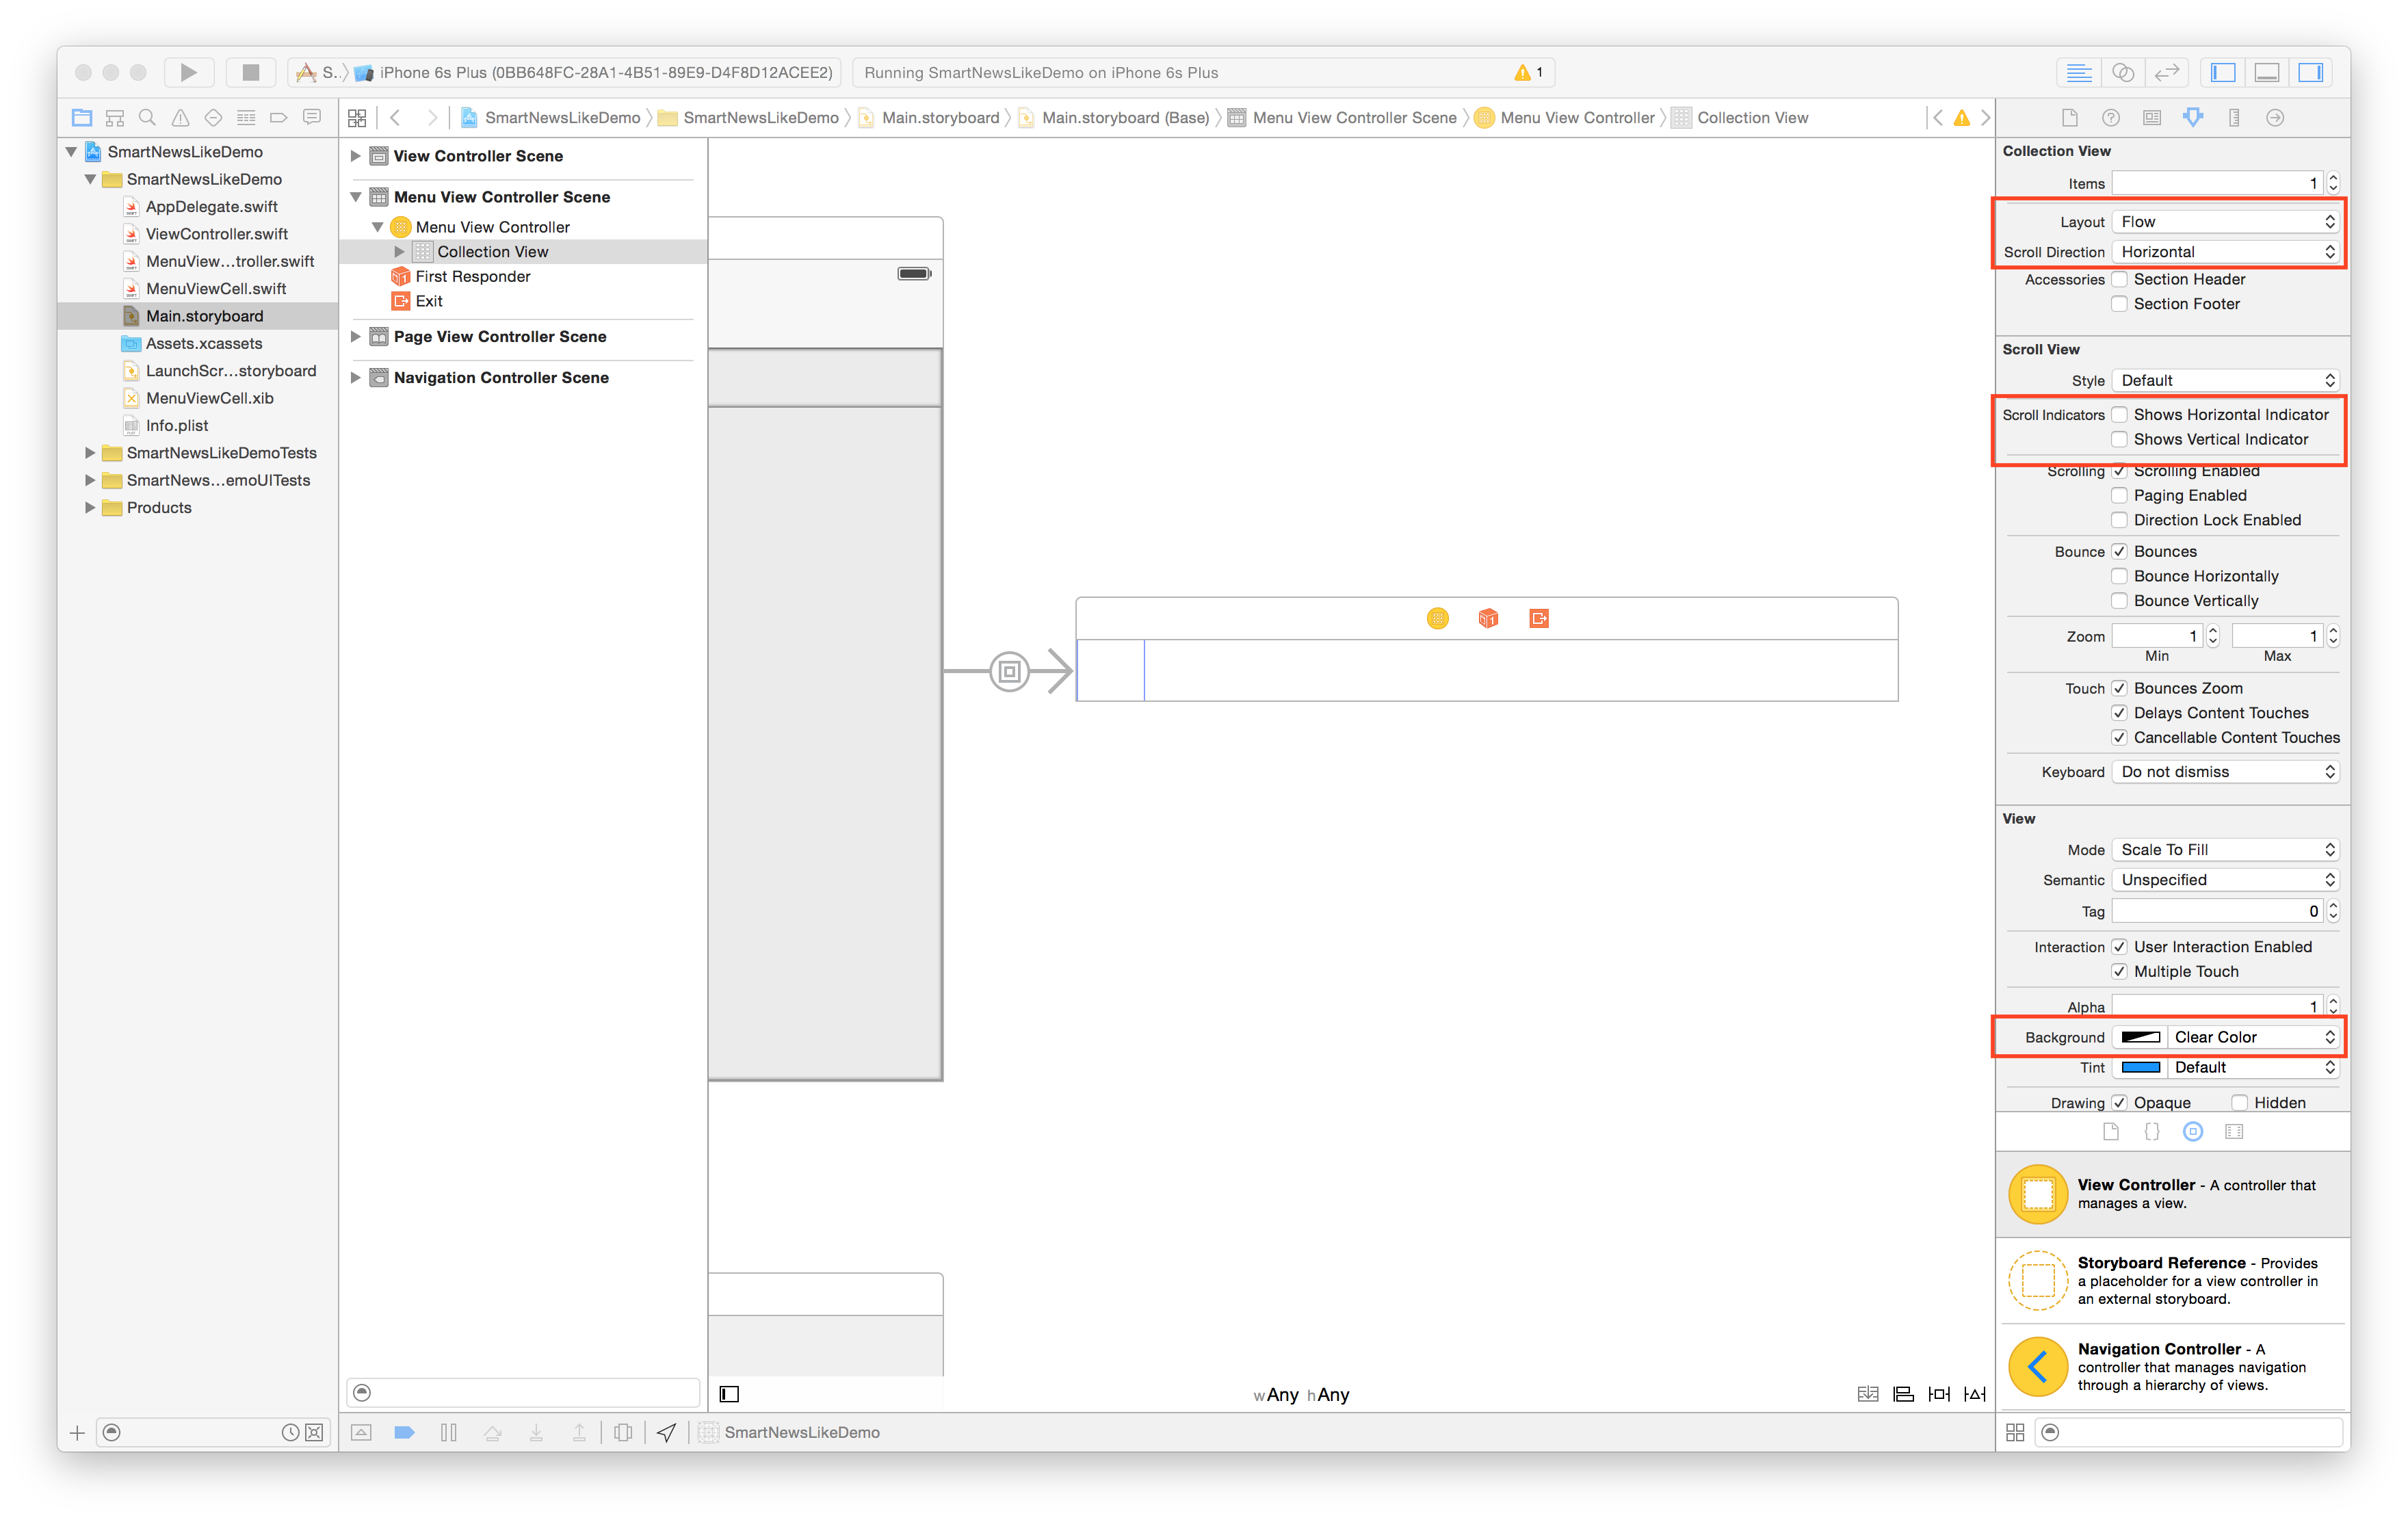The image size is (2408, 1520).
Task: Open the Mode Scale To Fill dropdown
Action: click(x=2225, y=849)
